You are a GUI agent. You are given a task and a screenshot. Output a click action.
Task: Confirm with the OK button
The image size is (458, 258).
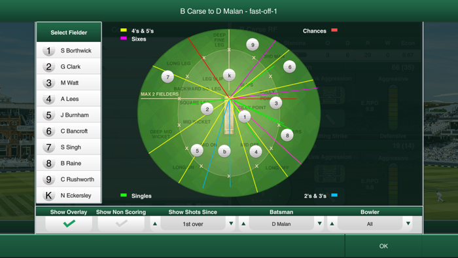383,246
